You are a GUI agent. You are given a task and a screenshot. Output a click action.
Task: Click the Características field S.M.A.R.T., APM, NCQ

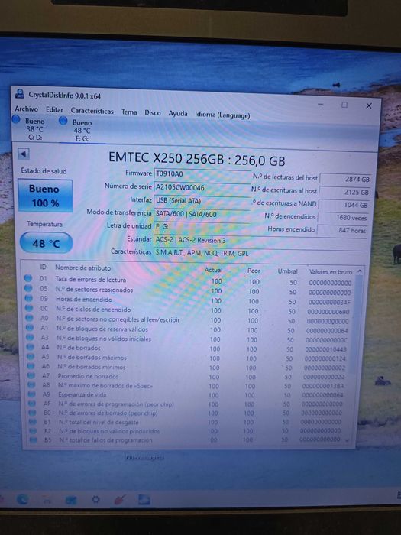260,253
